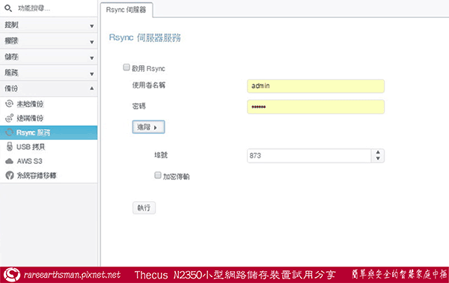Expand the 儲存 sidebar section
The height and width of the screenshot is (283, 449).
coord(49,57)
